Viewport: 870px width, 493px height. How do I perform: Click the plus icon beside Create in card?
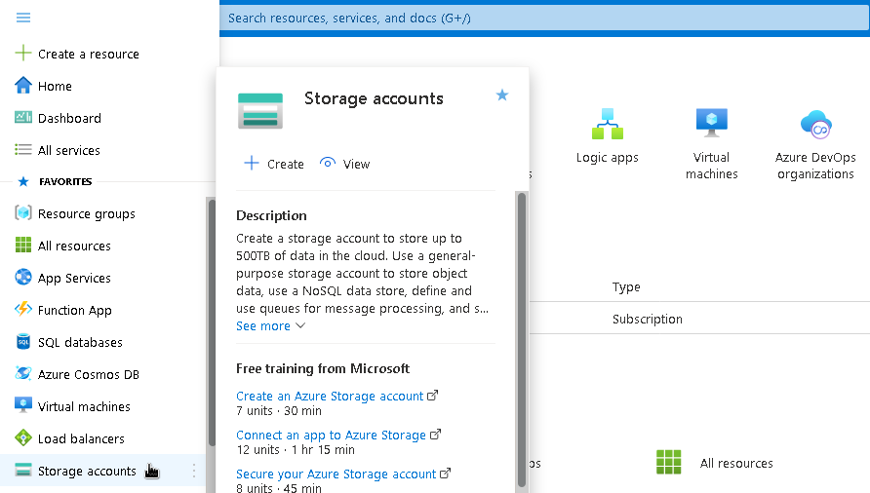pyautogui.click(x=252, y=163)
